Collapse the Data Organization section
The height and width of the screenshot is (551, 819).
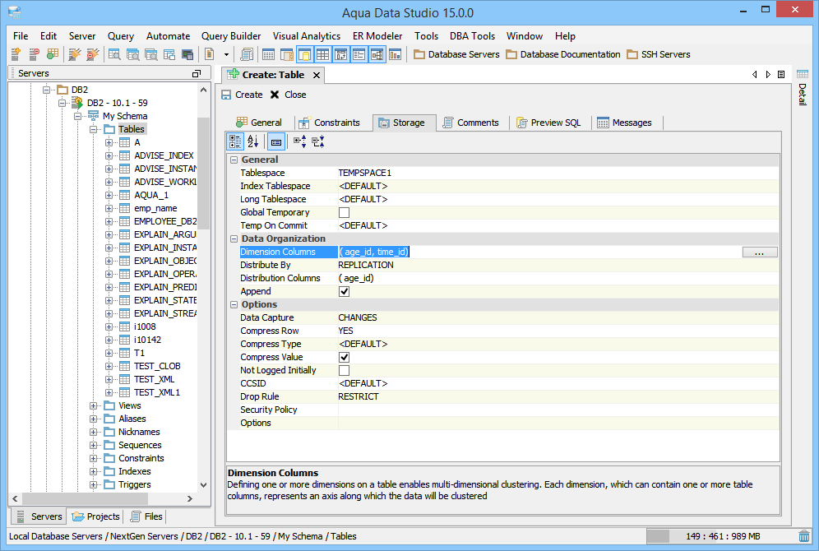pos(234,238)
